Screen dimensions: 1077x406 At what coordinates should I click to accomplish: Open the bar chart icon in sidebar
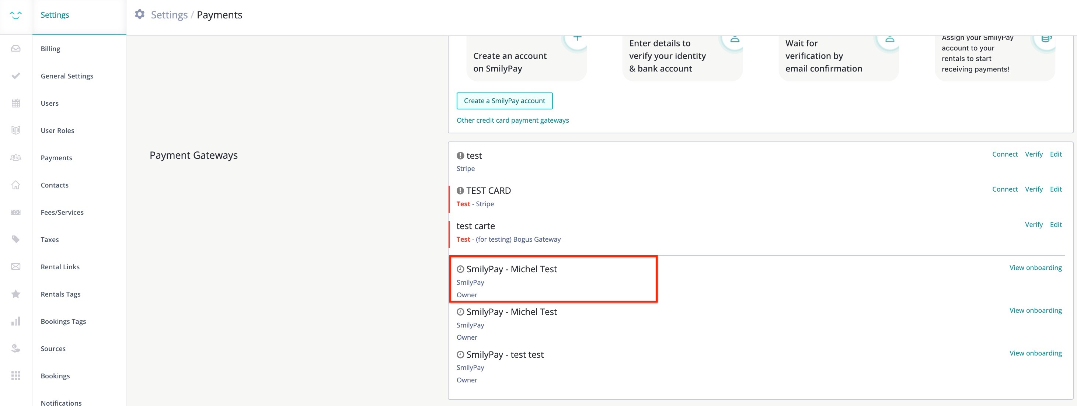coord(16,321)
